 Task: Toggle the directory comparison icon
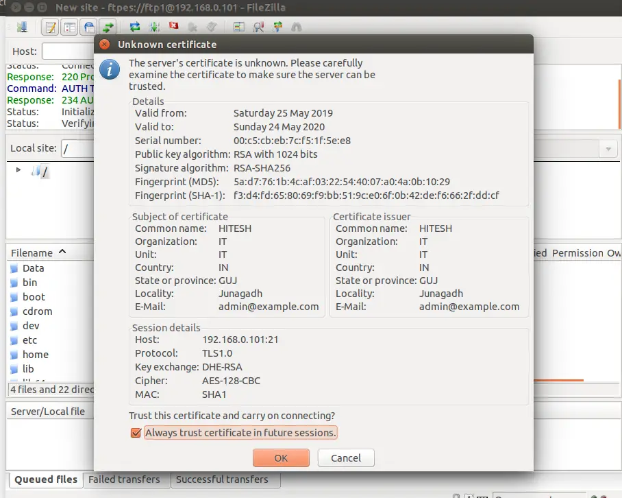point(259,27)
